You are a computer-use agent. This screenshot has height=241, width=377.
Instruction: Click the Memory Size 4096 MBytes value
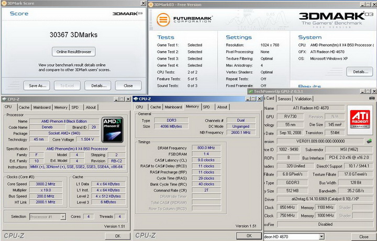[171, 127]
